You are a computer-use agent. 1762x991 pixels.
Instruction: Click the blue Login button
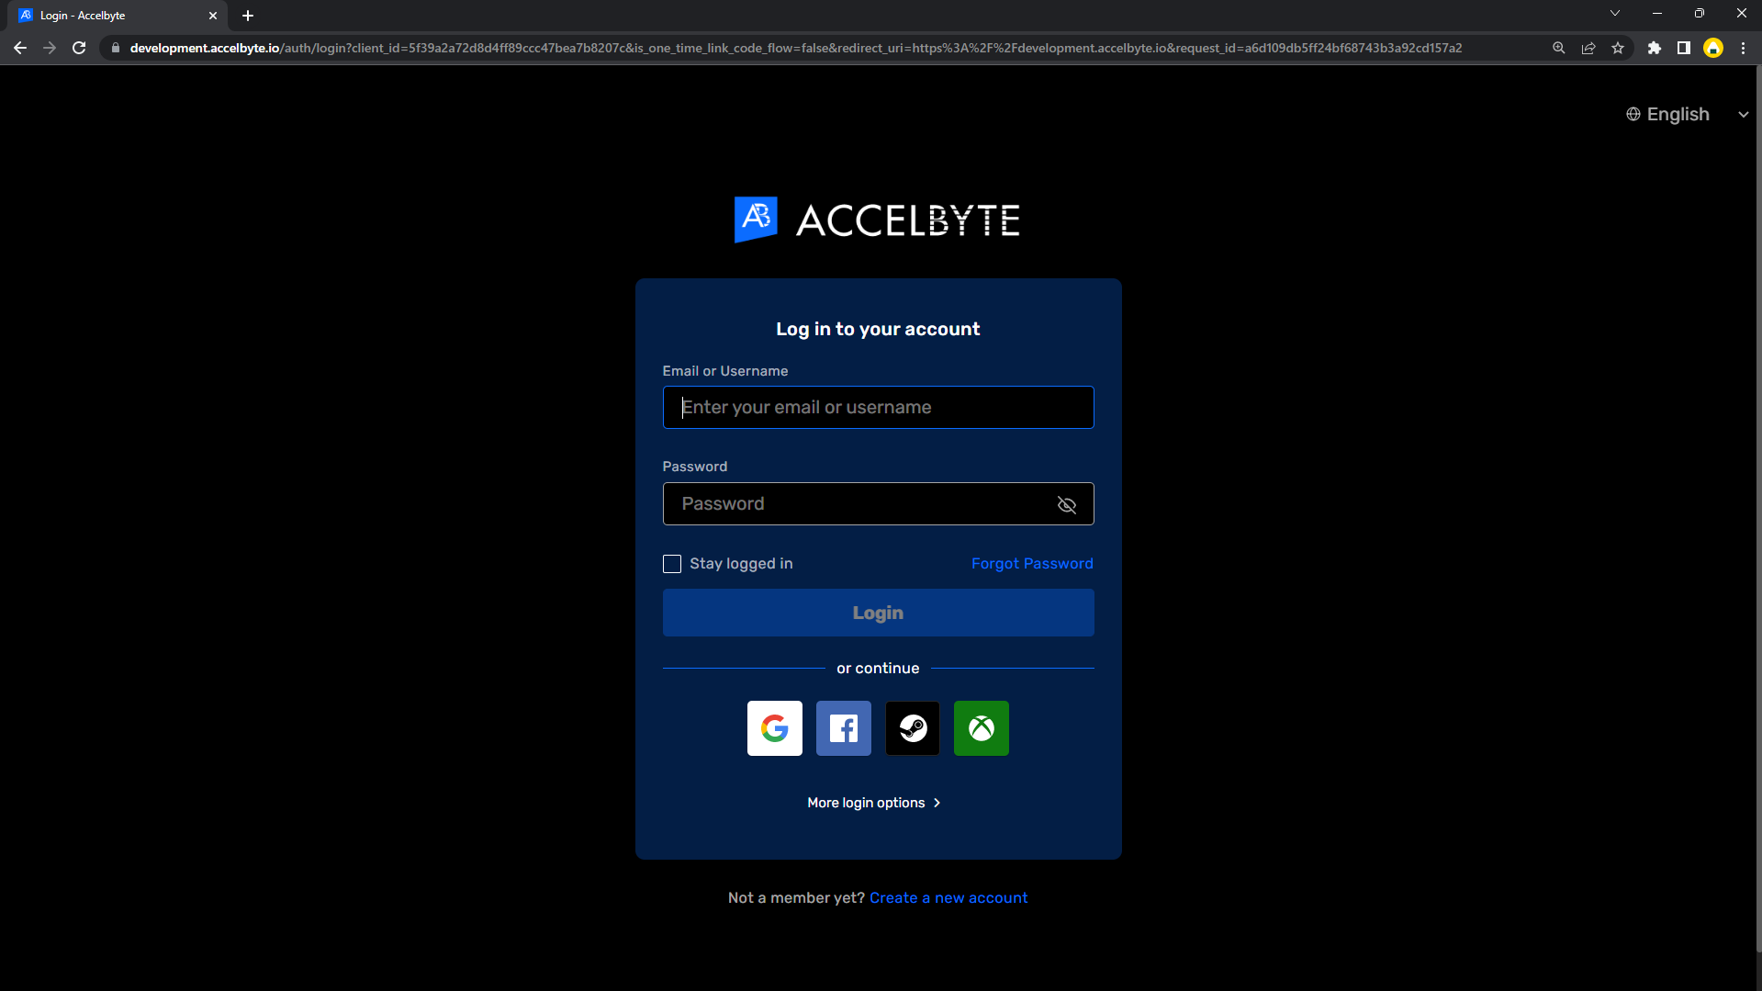[x=878, y=613]
